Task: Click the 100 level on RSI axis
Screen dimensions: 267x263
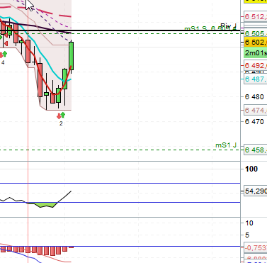Action: click(x=251, y=169)
